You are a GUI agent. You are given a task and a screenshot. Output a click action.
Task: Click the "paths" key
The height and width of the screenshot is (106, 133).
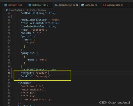26,36
